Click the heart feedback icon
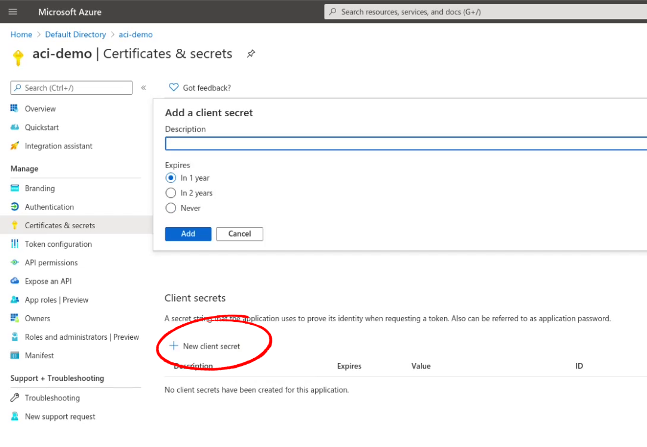 [x=174, y=88]
